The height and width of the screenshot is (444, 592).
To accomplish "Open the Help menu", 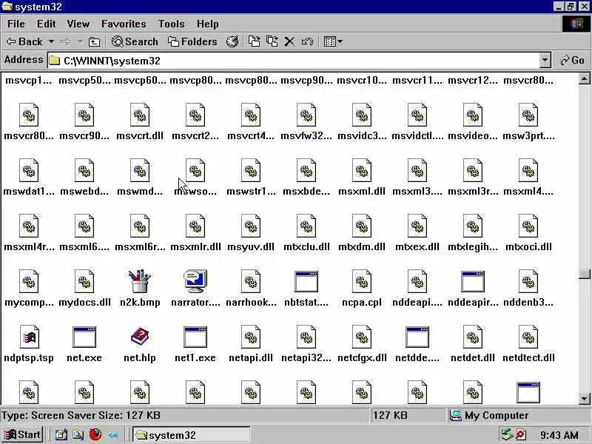I will click(x=207, y=24).
